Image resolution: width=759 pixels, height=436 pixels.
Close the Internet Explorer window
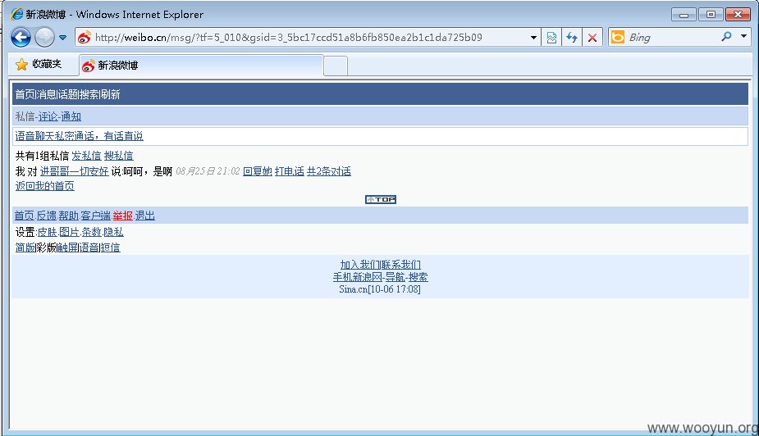point(738,15)
